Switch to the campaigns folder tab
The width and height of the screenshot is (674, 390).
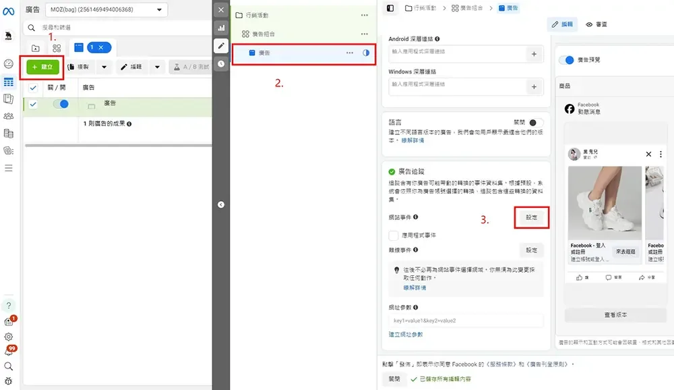[x=36, y=48]
